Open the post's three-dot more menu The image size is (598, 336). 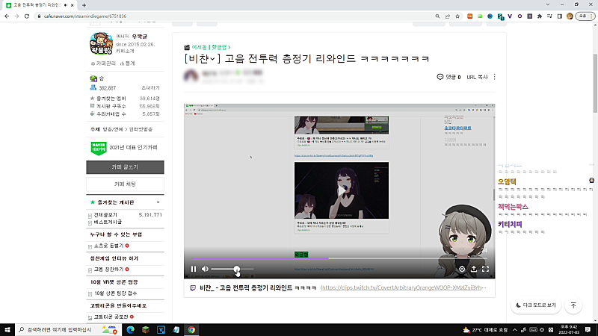[x=495, y=77]
